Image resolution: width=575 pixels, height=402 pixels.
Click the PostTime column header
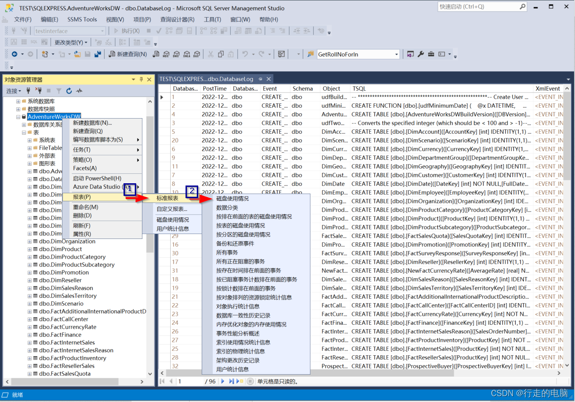(x=215, y=88)
